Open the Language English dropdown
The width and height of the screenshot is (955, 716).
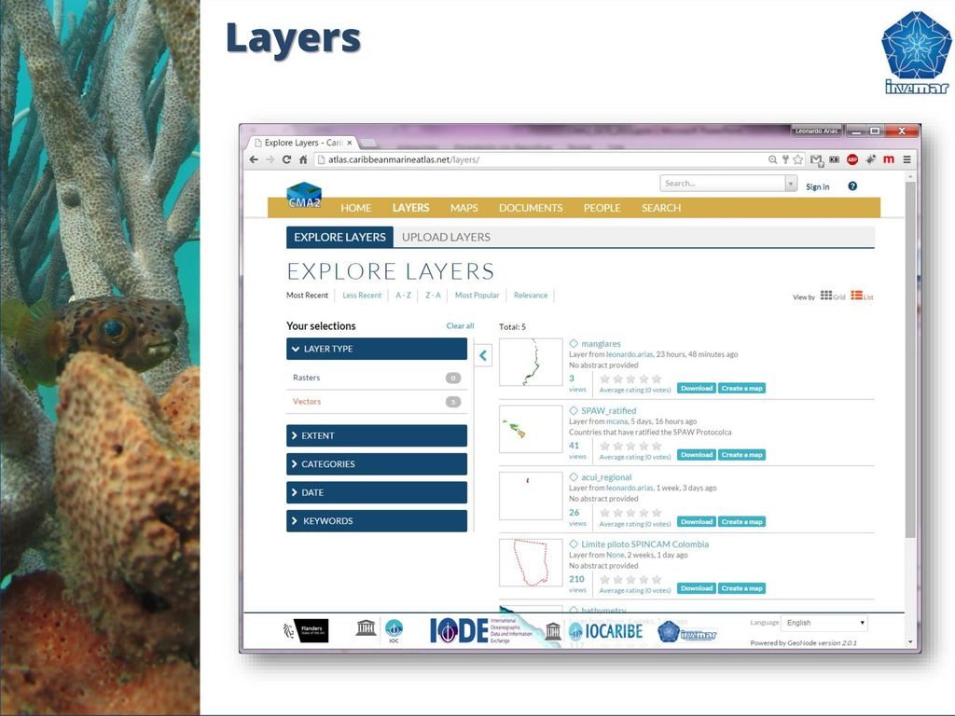(x=824, y=623)
